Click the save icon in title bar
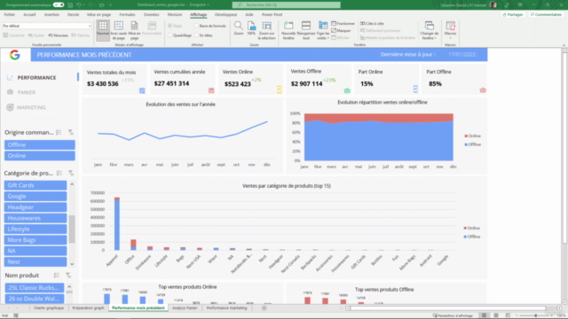Image resolution: width=568 pixels, height=319 pixels. click(x=70, y=5)
